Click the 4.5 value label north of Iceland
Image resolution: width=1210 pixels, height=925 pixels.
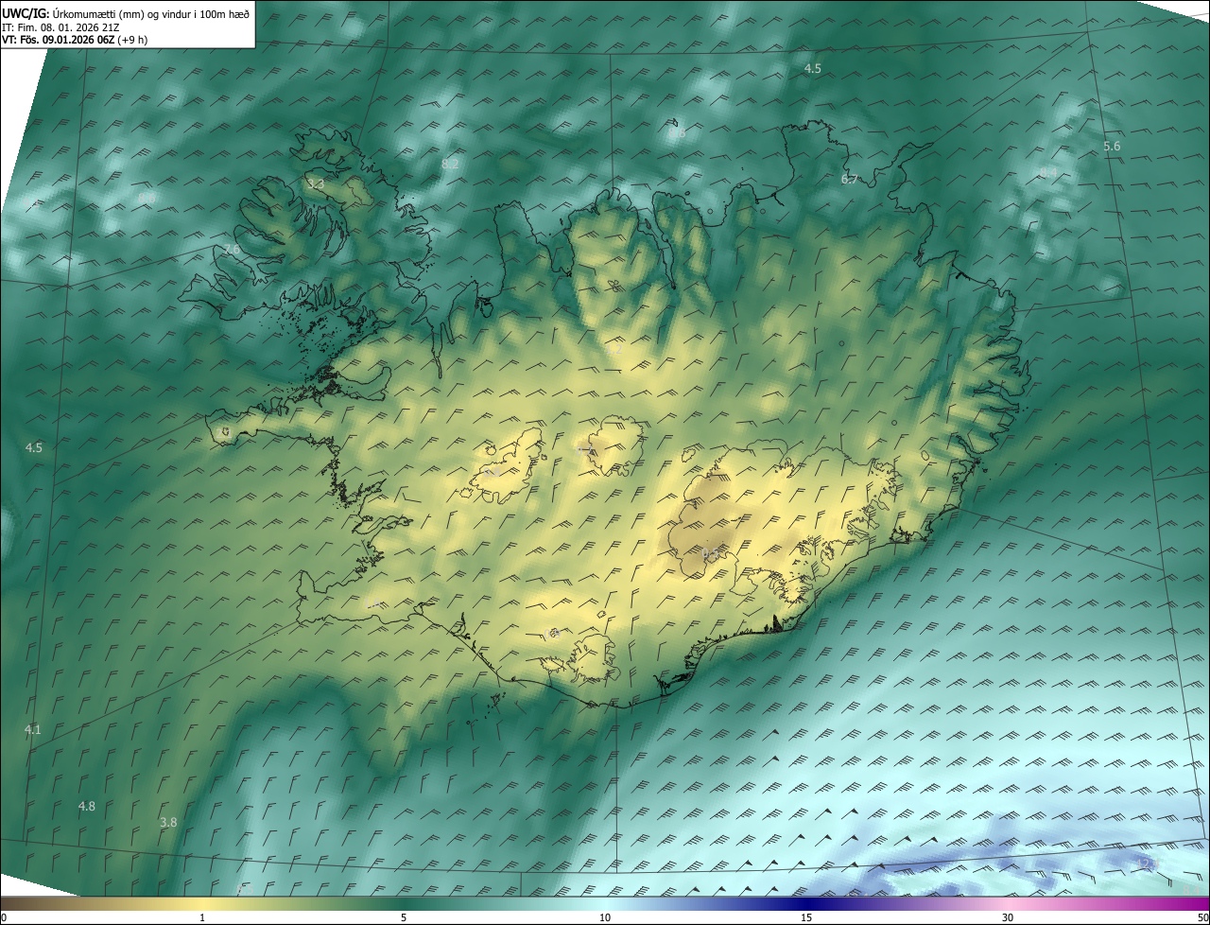(812, 68)
